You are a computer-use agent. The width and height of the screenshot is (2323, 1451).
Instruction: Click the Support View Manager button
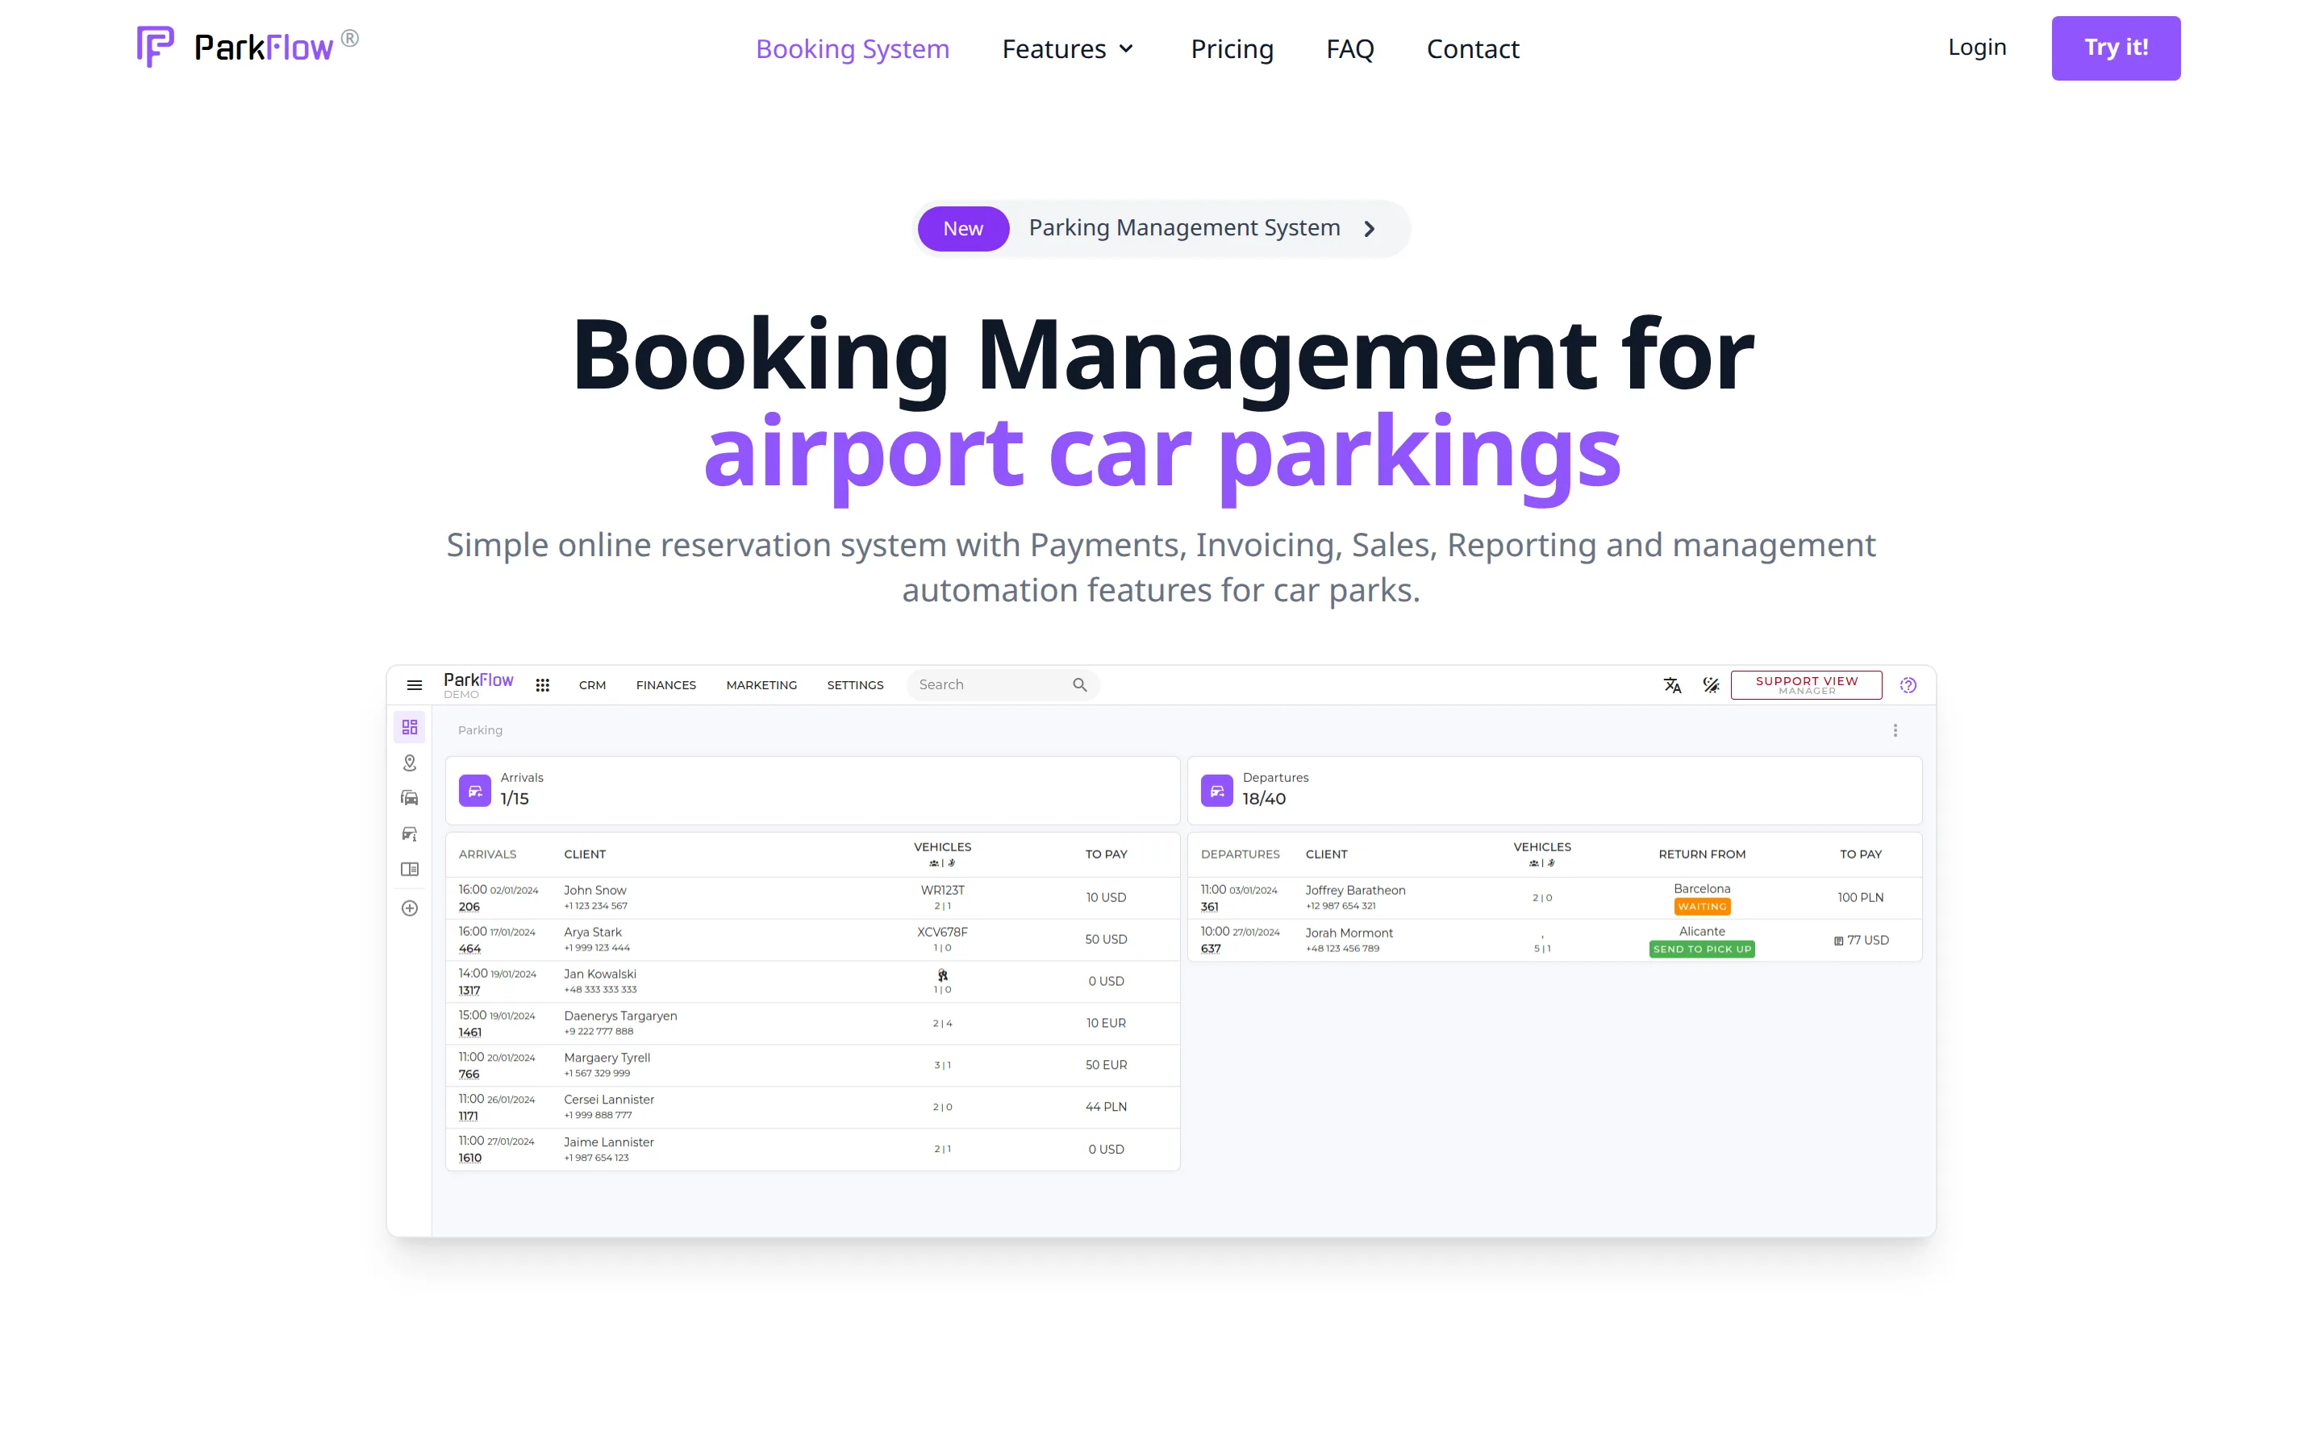point(1807,685)
